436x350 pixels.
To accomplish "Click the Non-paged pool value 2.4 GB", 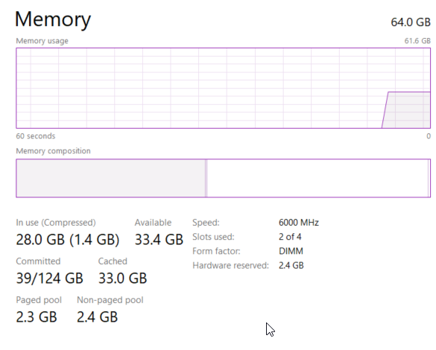I will [98, 317].
